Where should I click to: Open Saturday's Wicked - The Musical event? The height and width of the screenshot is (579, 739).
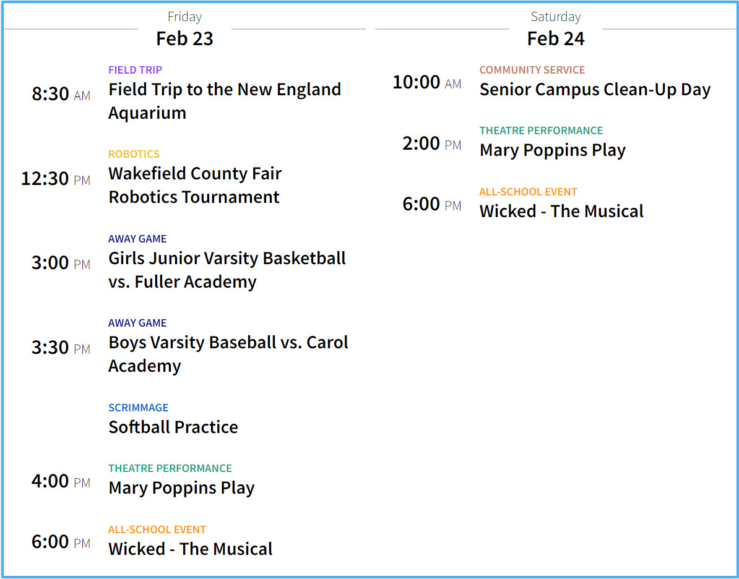click(561, 211)
